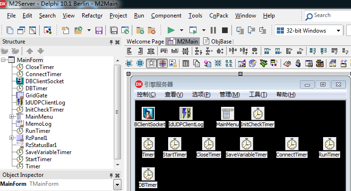This screenshot has height=191, width=351.
Task: Expand the MainMenu tree node
Action: (11, 116)
